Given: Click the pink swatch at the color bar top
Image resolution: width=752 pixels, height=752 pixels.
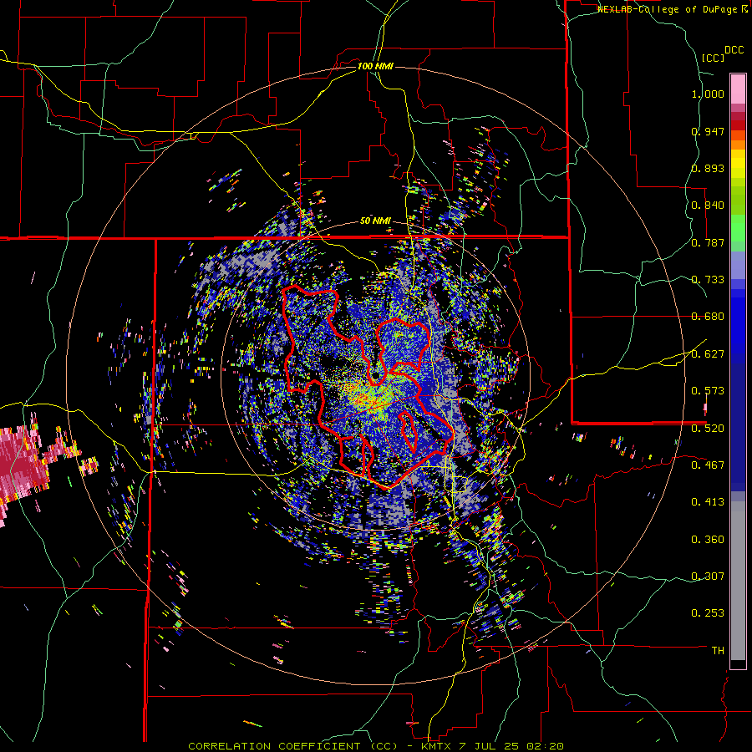Looking at the screenshot, I should (738, 89).
